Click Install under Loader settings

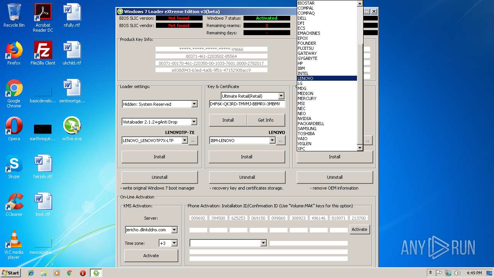point(159,157)
